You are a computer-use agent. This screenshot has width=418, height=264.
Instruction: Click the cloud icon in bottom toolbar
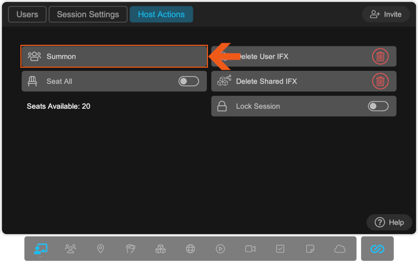pos(340,249)
